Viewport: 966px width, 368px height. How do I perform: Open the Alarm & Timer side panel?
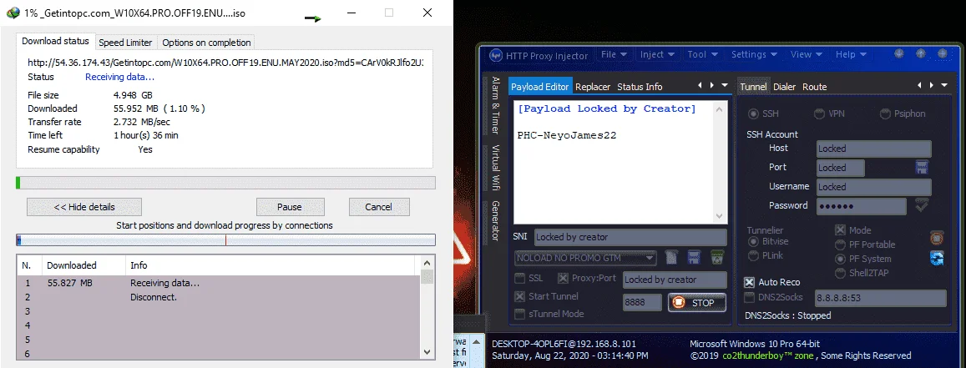(x=495, y=105)
